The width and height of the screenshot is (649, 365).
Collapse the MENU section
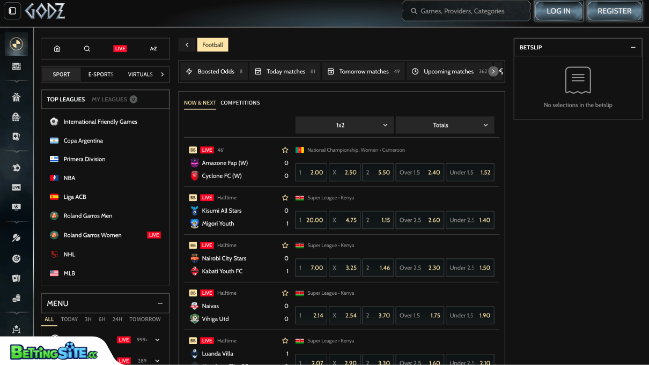pos(160,303)
